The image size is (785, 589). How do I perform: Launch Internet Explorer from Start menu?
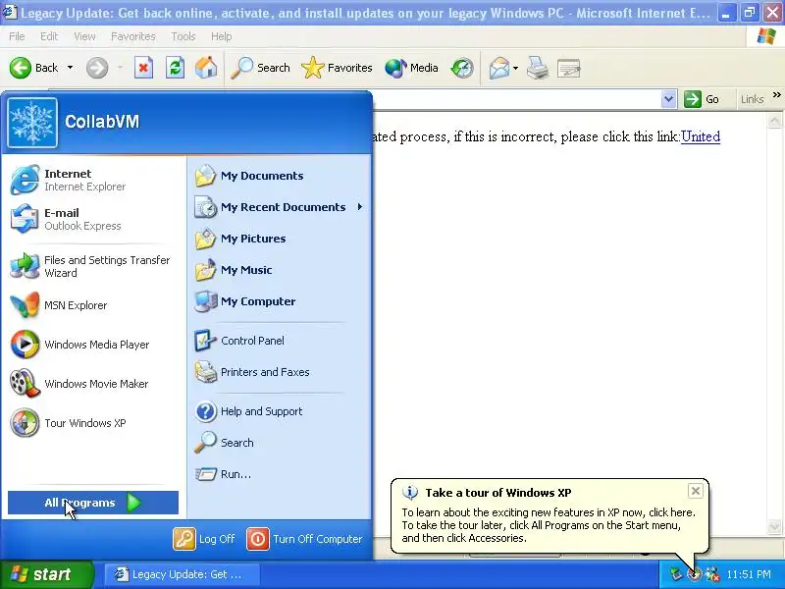[x=93, y=180]
